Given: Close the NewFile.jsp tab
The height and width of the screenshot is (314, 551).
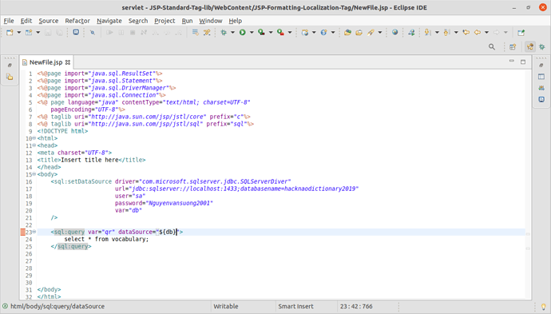Looking at the screenshot, I should pyautogui.click(x=68, y=62).
